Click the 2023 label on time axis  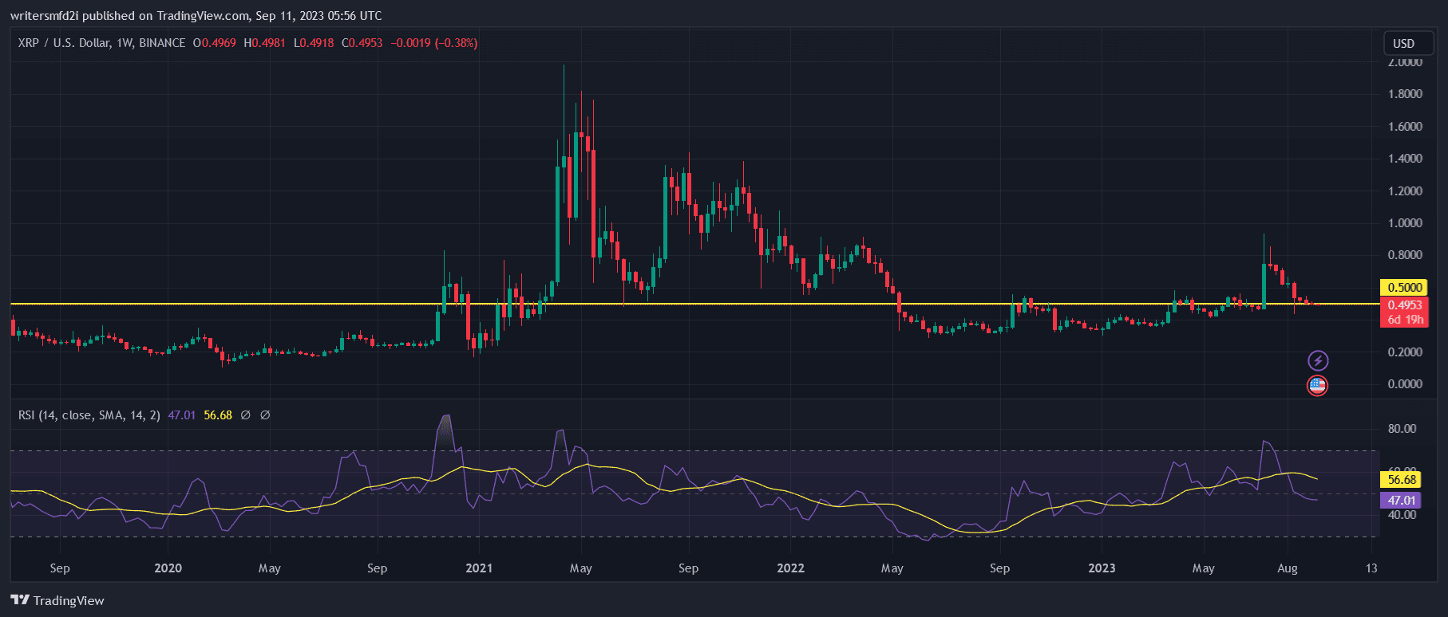click(x=1102, y=568)
